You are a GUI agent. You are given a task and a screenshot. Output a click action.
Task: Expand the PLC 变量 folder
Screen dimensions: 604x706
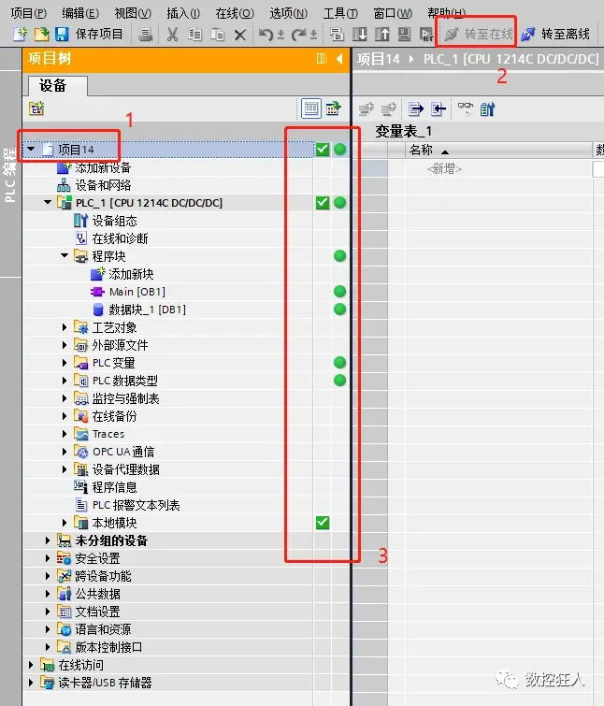click(x=65, y=363)
